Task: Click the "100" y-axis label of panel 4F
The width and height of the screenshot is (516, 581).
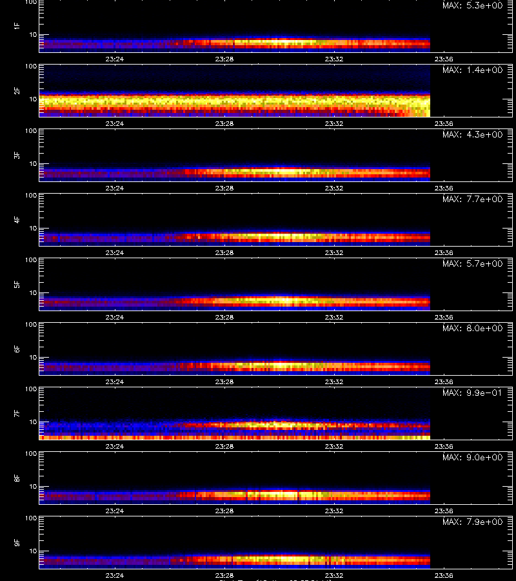Action: tap(31, 195)
